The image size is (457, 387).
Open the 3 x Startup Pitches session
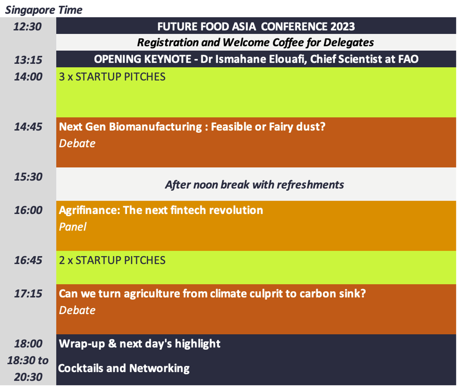coord(112,76)
